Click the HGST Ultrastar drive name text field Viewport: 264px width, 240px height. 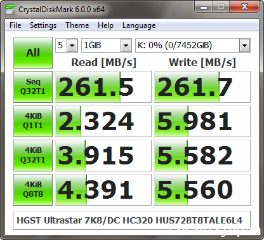point(132,220)
